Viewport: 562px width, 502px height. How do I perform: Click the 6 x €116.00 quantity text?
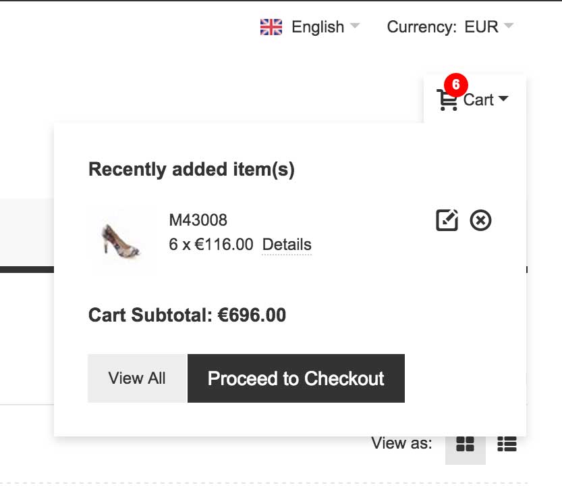coord(210,245)
